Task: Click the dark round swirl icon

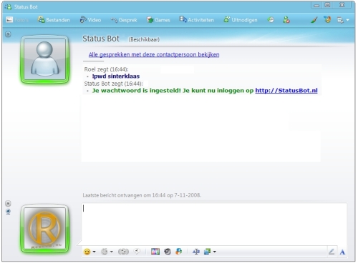Action: pos(168,252)
